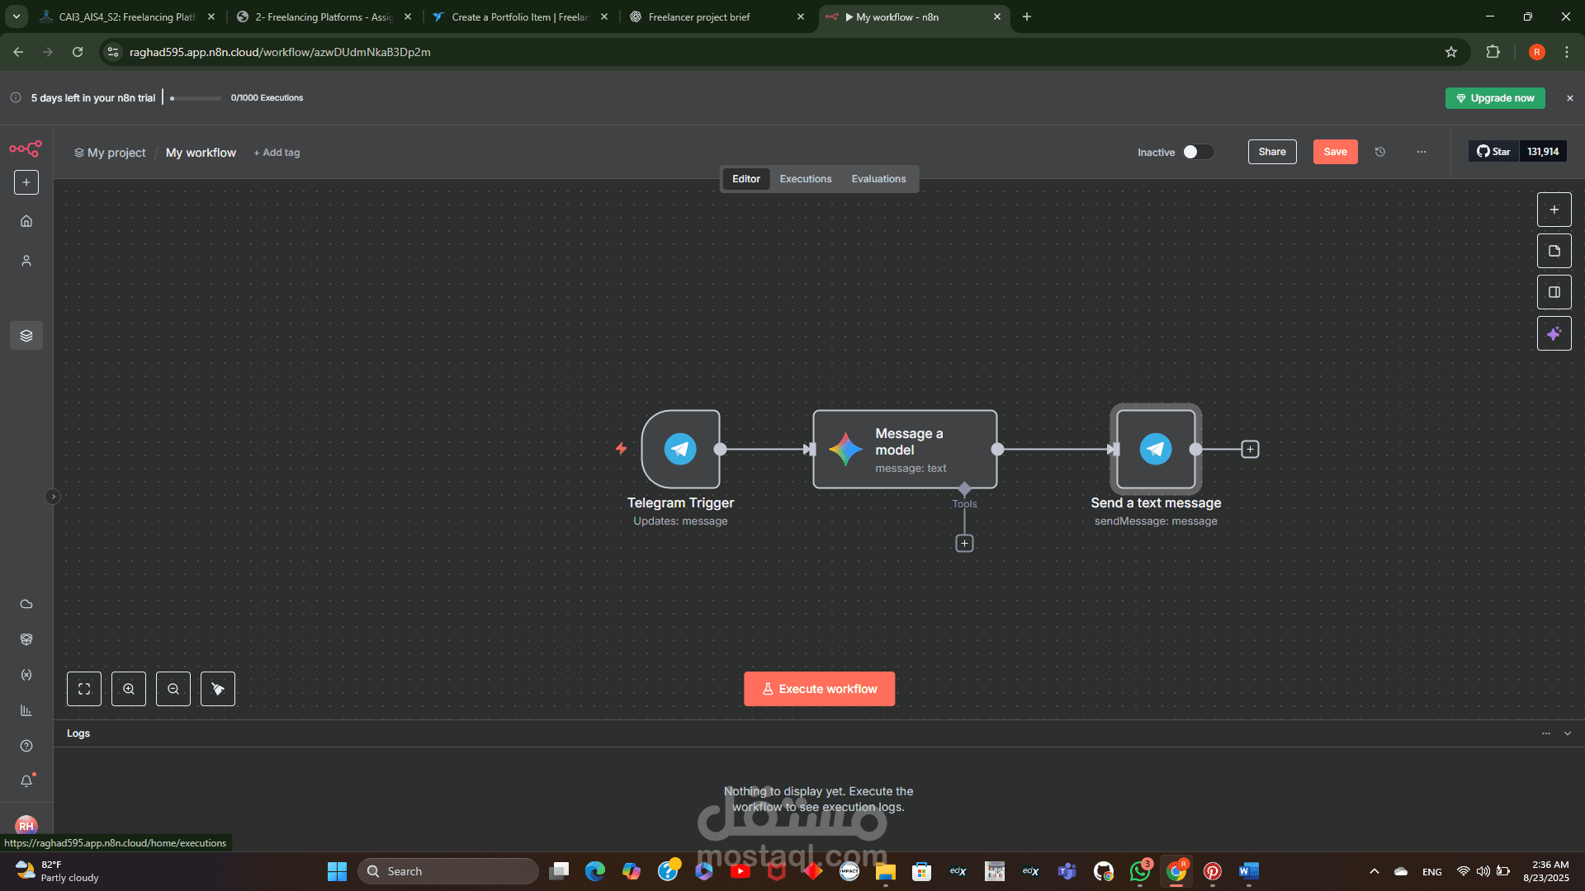Click the canvas Add node plus button

(x=1554, y=210)
